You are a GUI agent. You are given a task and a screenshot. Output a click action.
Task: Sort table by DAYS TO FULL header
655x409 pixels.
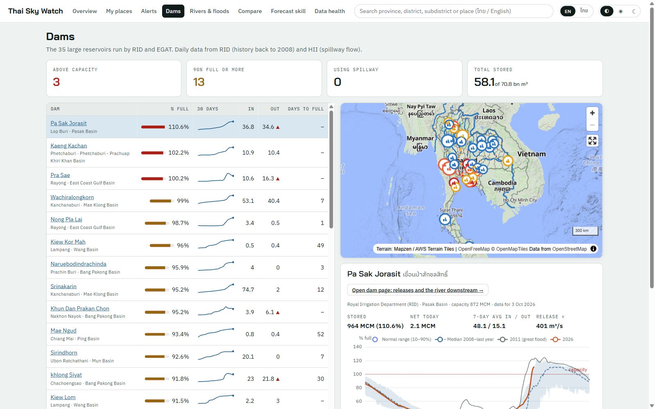point(305,109)
